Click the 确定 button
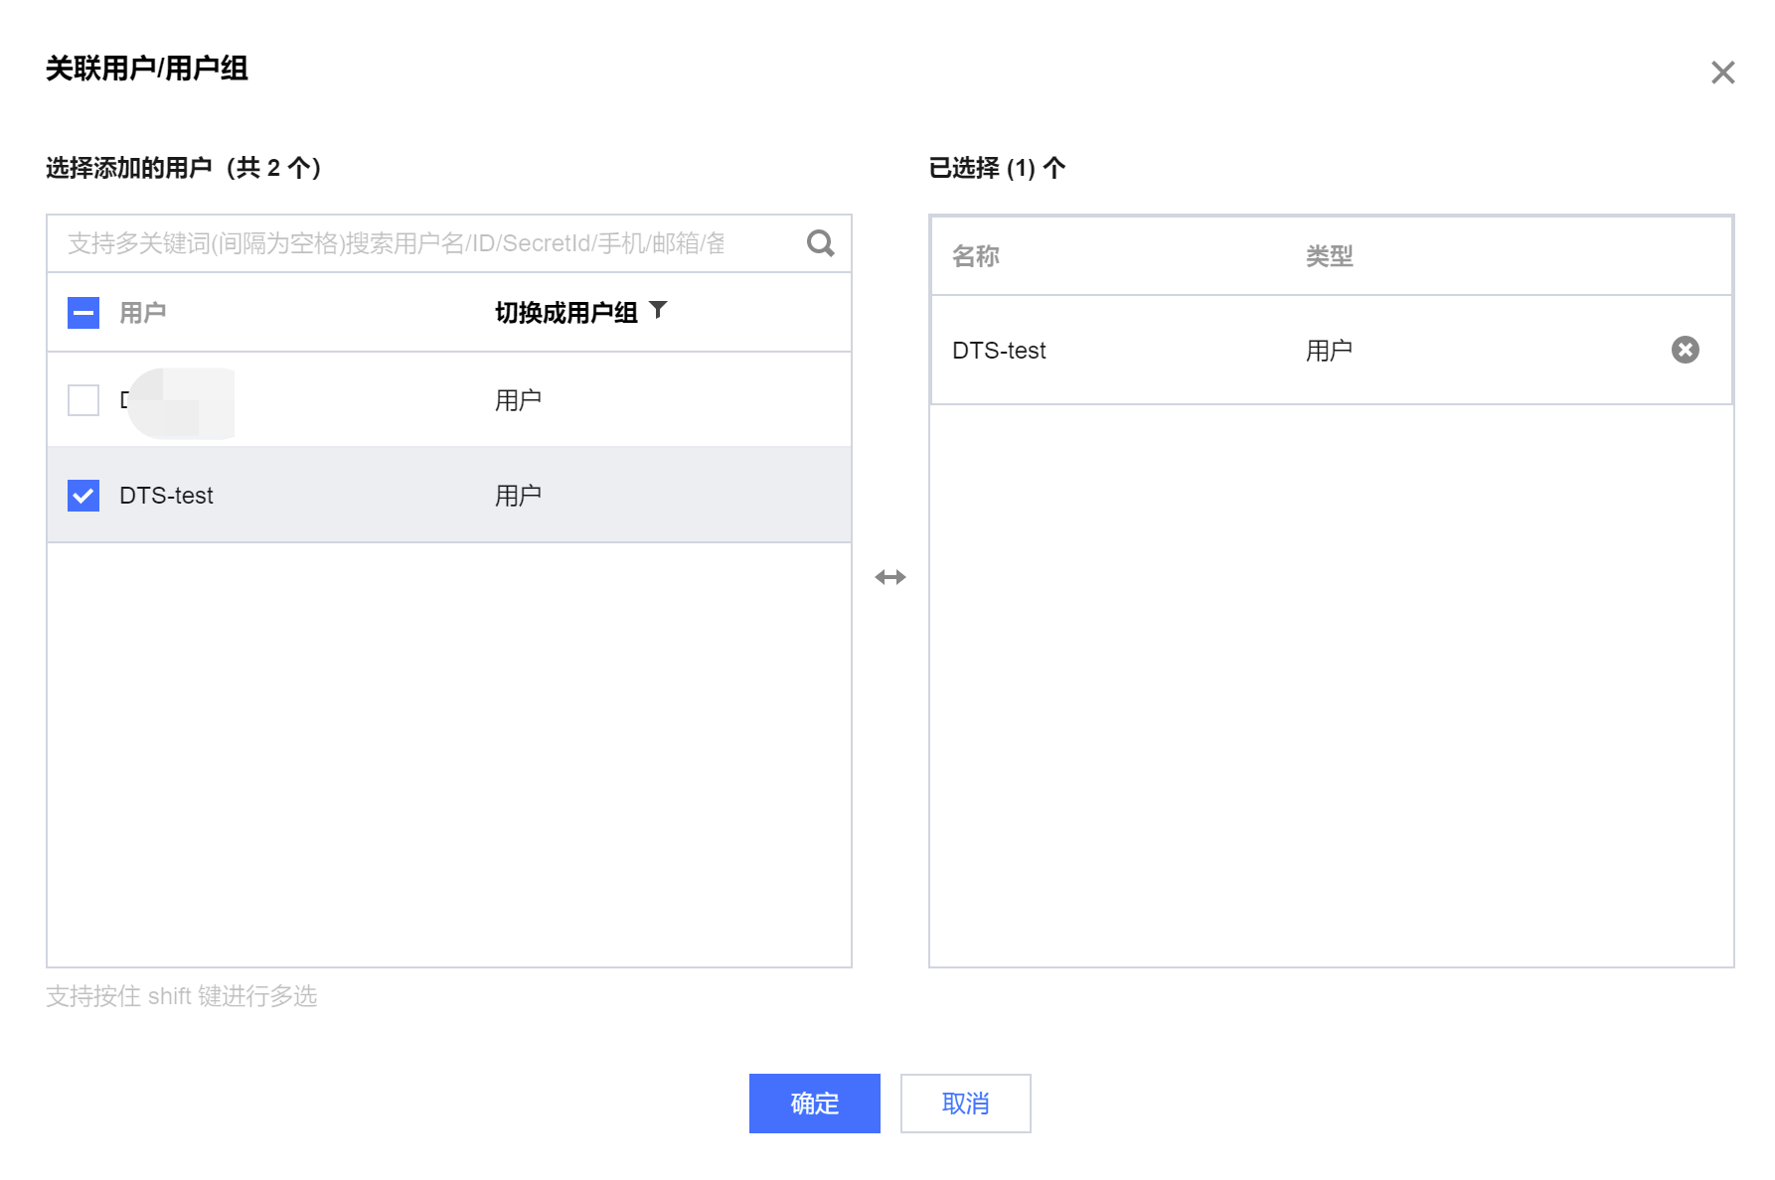 point(814,1103)
